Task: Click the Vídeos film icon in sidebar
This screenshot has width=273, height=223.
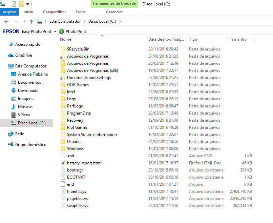Action: pyautogui.click(x=14, y=115)
